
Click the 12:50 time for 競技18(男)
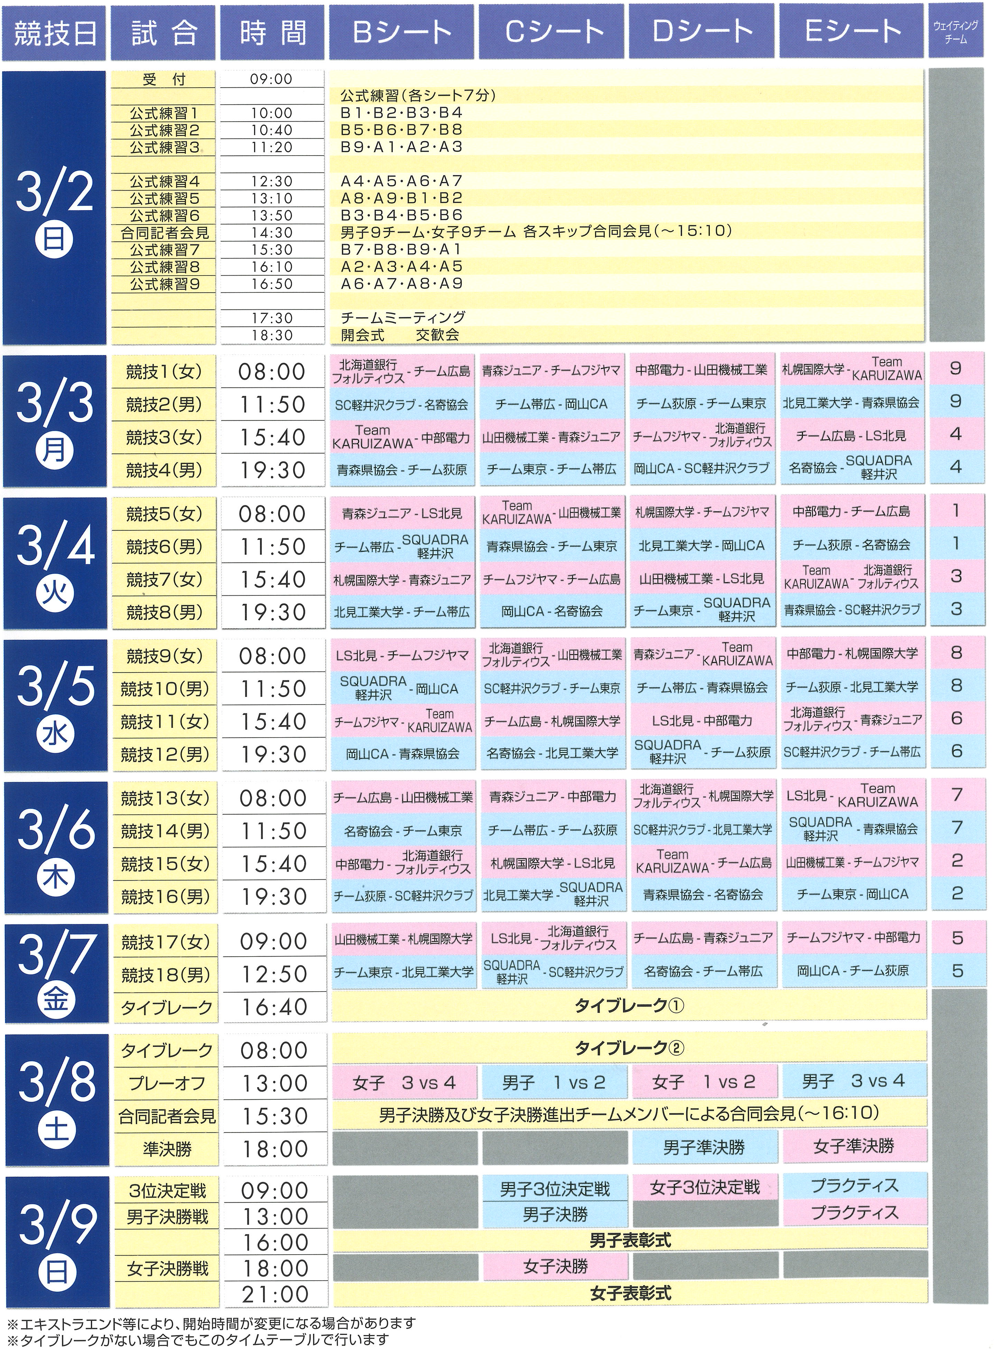pos(274,974)
